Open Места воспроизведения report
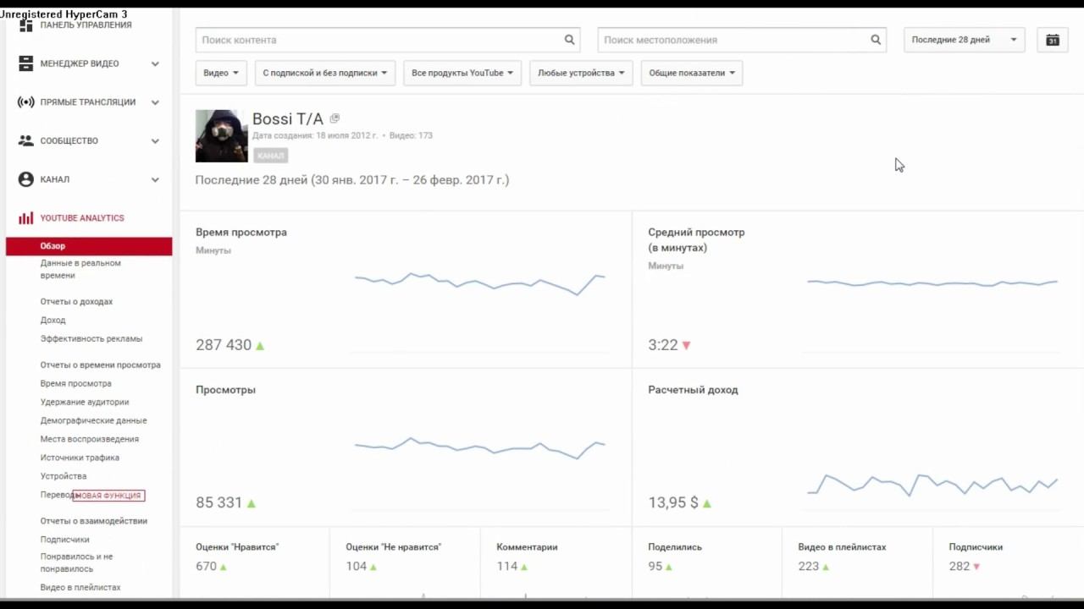The height and width of the screenshot is (609, 1084). point(89,440)
